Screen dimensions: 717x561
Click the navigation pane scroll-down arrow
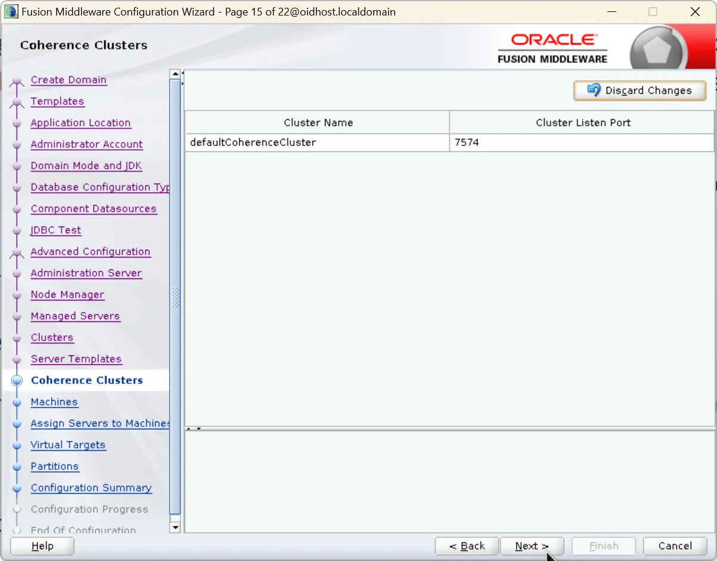coord(175,527)
